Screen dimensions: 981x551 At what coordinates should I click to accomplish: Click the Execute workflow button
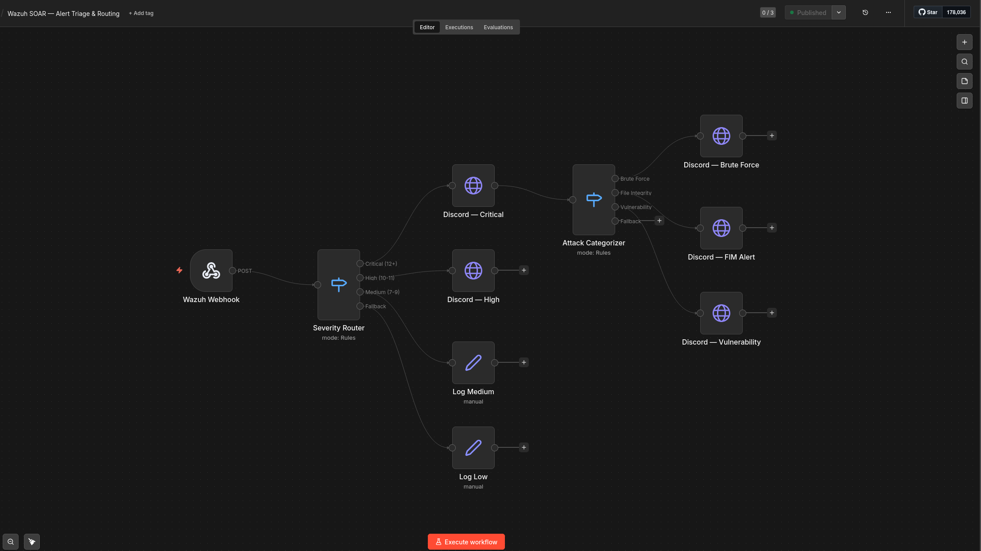(466, 542)
